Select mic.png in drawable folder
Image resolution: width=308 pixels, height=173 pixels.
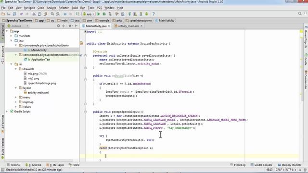[x=33, y=74]
